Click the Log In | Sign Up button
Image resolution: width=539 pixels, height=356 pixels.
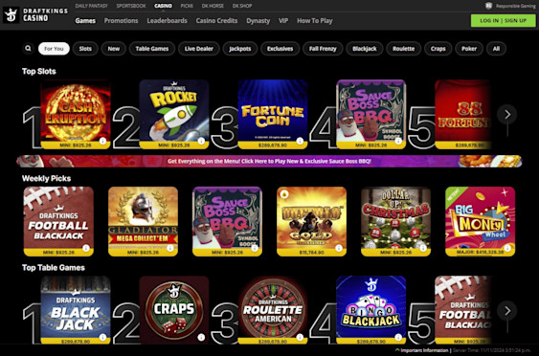click(503, 21)
